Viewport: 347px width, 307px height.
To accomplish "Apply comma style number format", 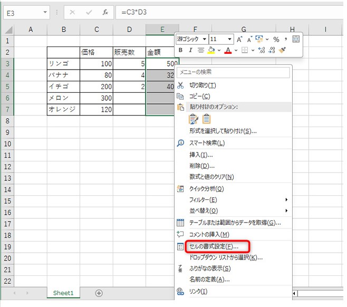I will point(286,39).
